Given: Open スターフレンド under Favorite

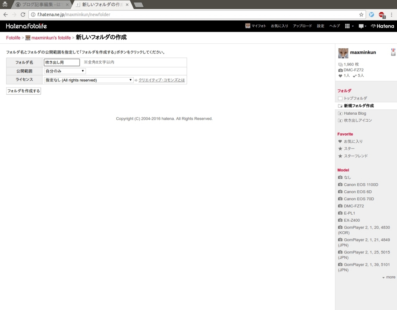Looking at the screenshot, I should (356, 156).
